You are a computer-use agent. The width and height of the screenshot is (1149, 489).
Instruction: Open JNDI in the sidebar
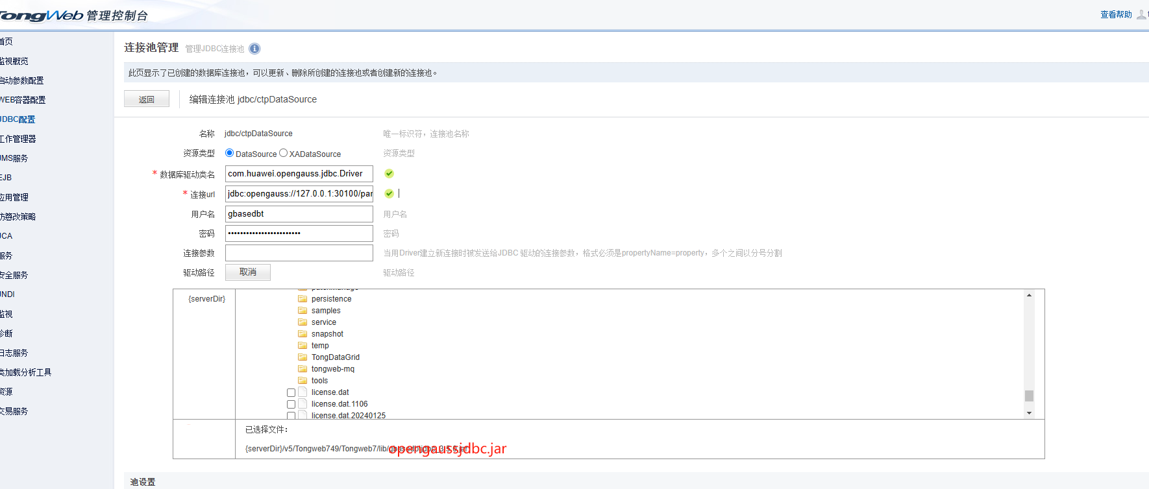pyautogui.click(x=7, y=294)
